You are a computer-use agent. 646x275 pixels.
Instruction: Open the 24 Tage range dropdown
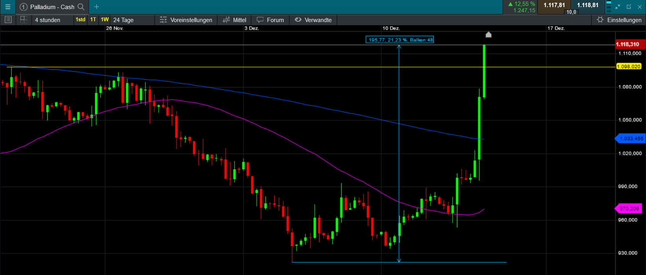point(132,20)
